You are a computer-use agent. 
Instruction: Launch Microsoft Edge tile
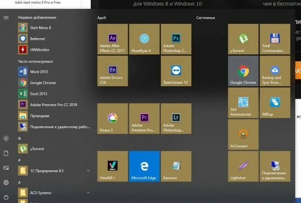144,166
